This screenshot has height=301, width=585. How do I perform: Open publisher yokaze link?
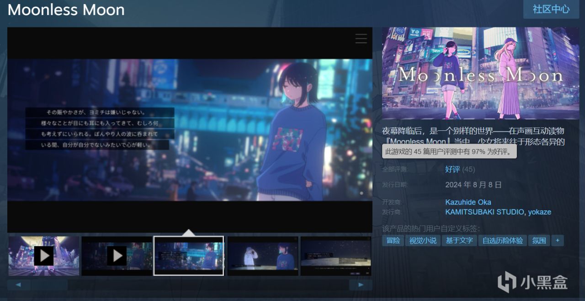pyautogui.click(x=540, y=212)
